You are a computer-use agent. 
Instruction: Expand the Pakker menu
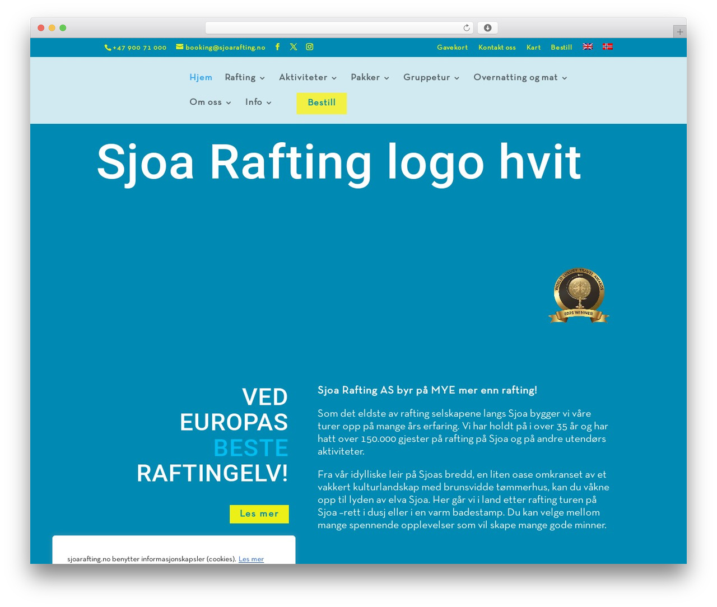pos(370,77)
